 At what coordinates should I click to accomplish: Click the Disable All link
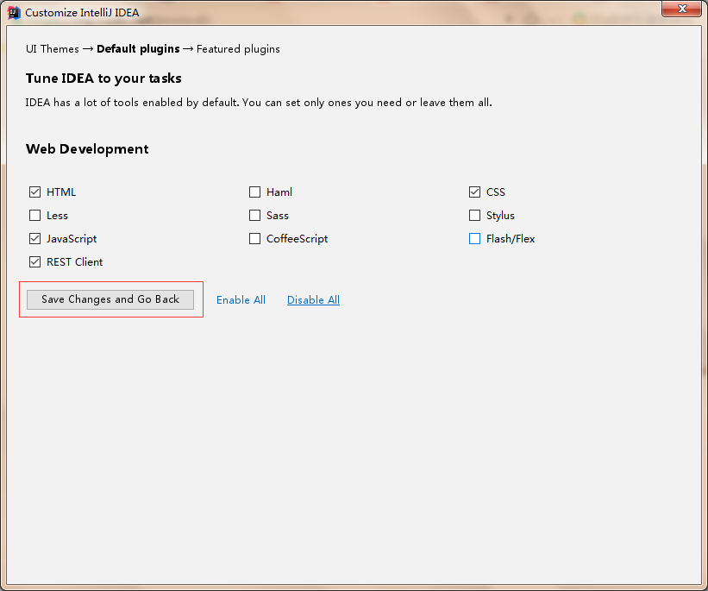point(313,300)
